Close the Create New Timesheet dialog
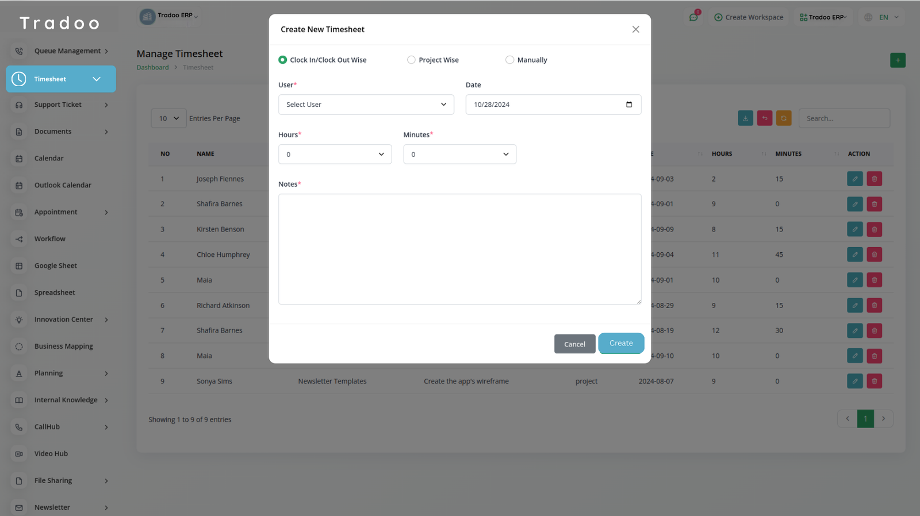Image resolution: width=920 pixels, height=516 pixels. click(635, 29)
